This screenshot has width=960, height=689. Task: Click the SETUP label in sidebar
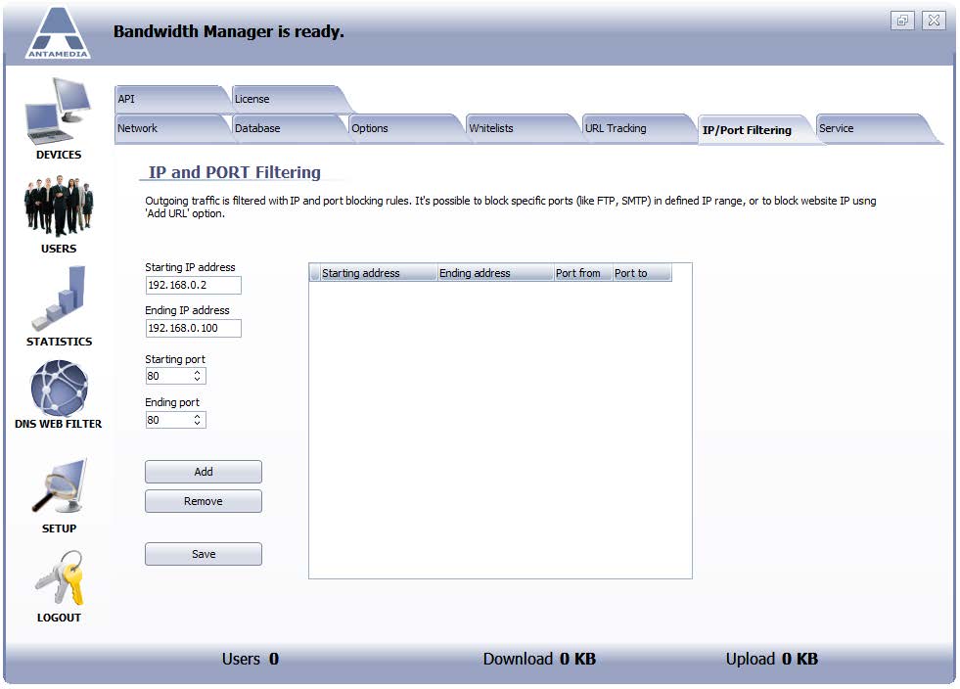click(x=59, y=528)
